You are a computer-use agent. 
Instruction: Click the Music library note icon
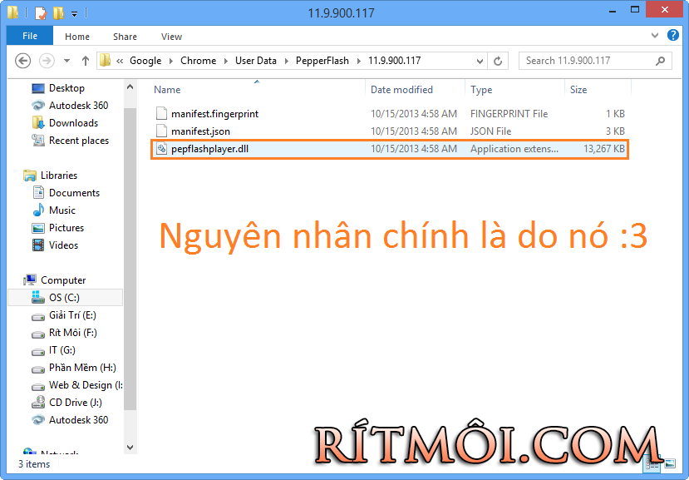[38, 210]
